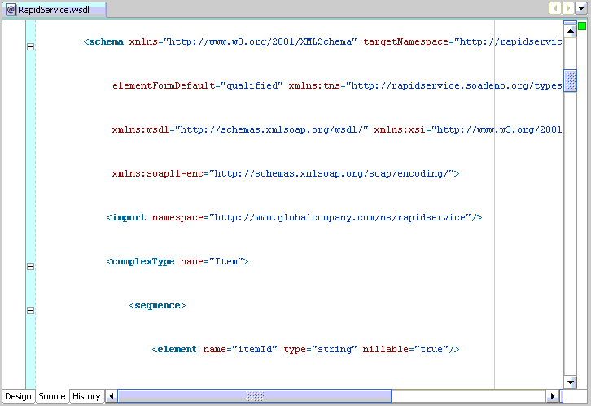Click the XMLSchema namespace URL value

click(260, 41)
